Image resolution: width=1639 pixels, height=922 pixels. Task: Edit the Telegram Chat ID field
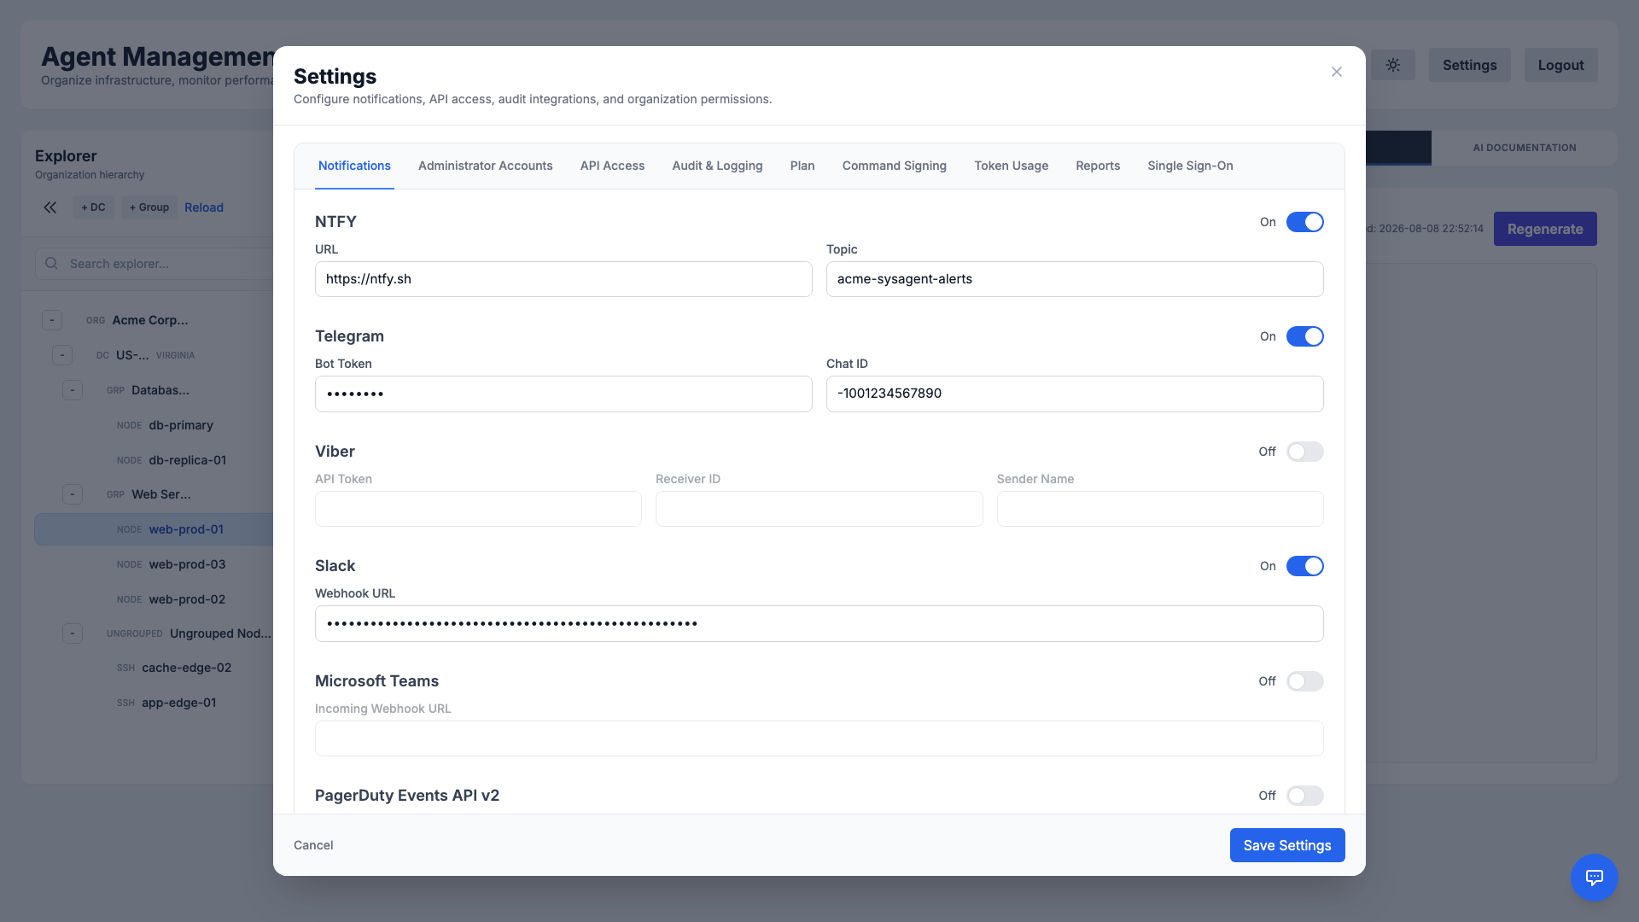1075,394
